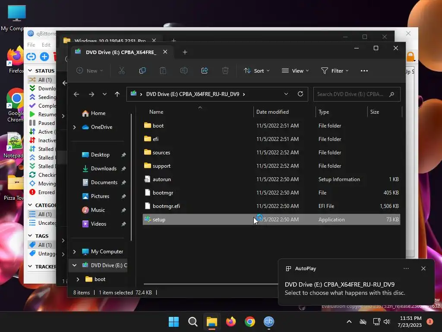Image resolution: width=442 pixels, height=332 pixels.
Task: Open taskbar Search
Action: pyautogui.click(x=193, y=322)
